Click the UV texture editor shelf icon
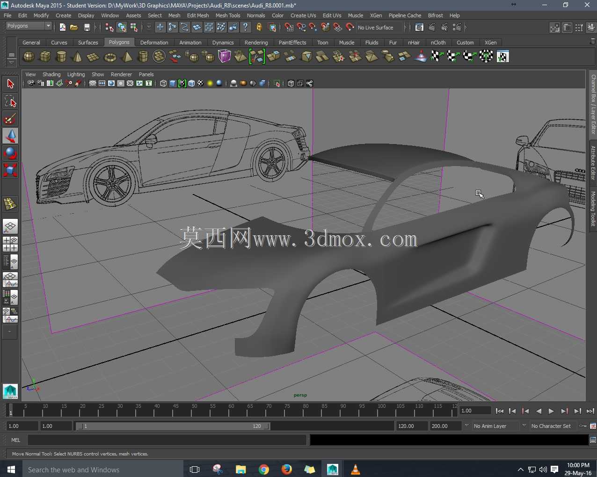The height and width of the screenshot is (477, 597). coord(502,57)
